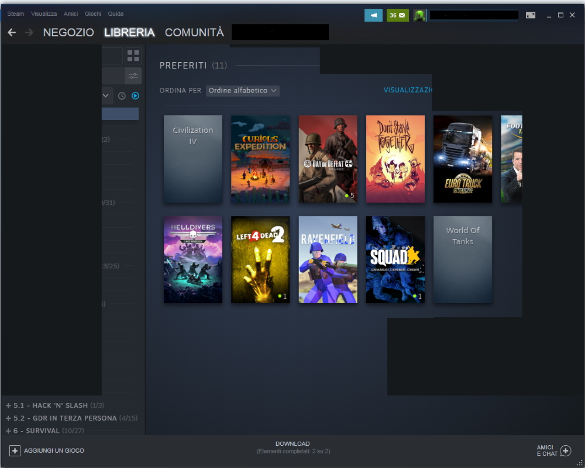Screen dimensions: 585x468
Task: Toggle the Euro Truck Simulator favorite entry
Action: coord(462,159)
